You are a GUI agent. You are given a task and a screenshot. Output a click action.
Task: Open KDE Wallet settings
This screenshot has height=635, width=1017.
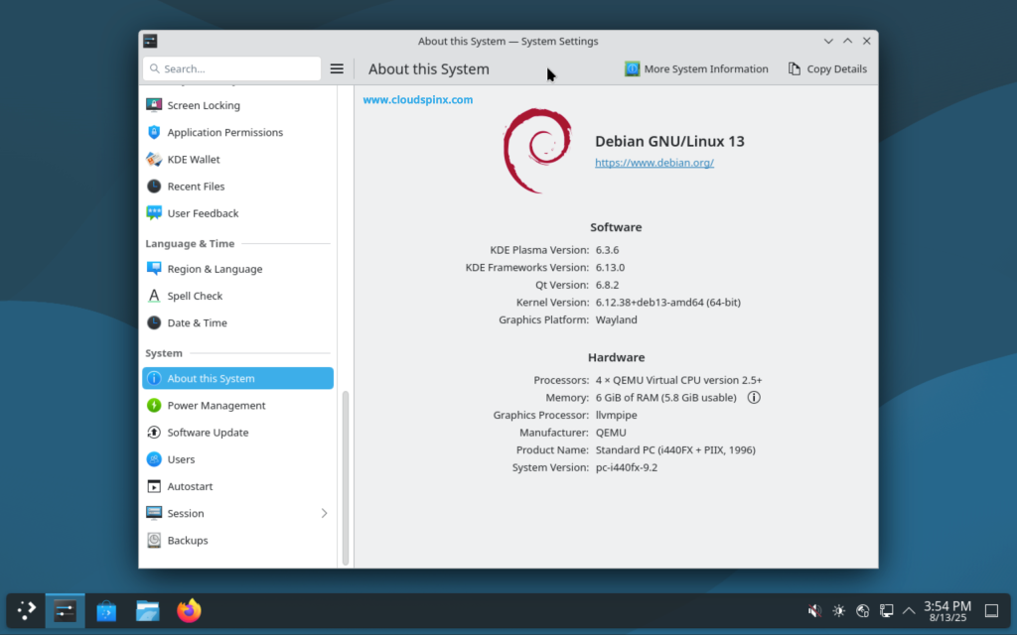click(x=195, y=159)
